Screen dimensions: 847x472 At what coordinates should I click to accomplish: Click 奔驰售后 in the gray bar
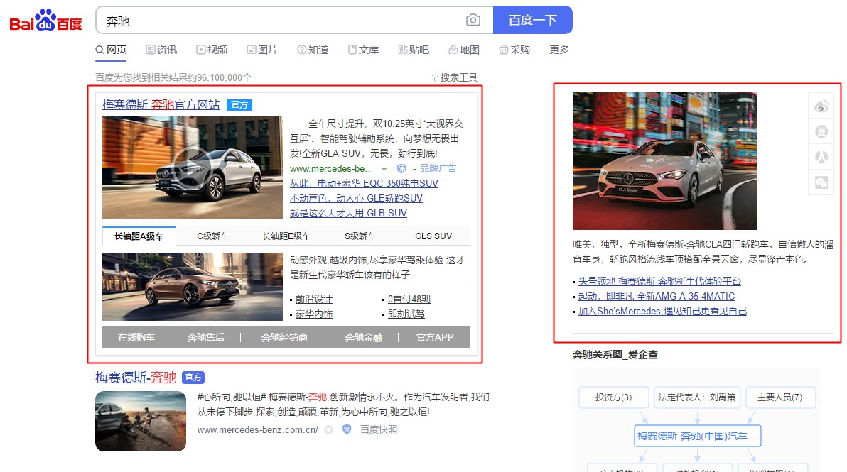point(206,337)
